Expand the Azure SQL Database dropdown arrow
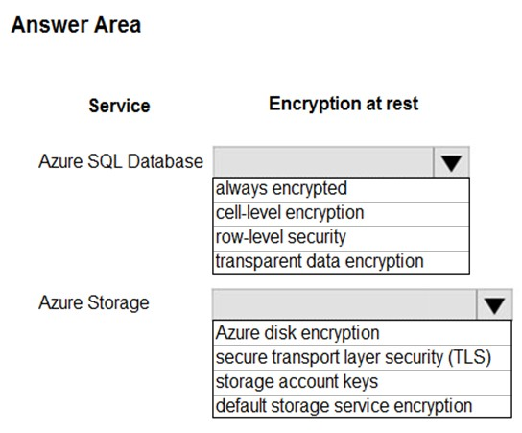The height and width of the screenshot is (433, 522). pos(451,162)
